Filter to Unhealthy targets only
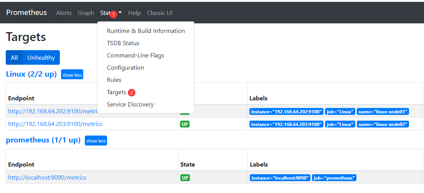Viewport: 424px width, 193px height. (41, 57)
